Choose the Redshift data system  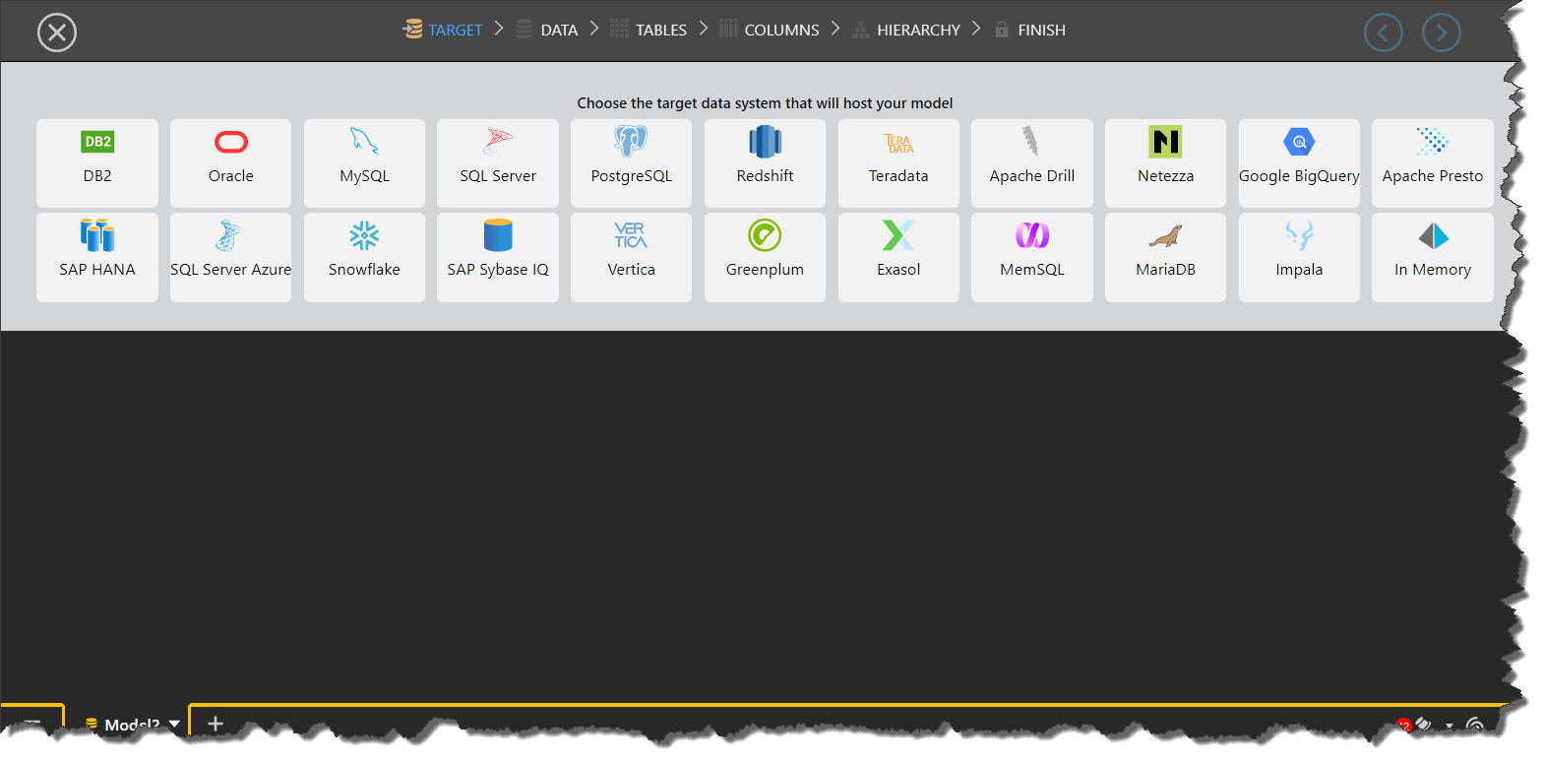[765, 162]
